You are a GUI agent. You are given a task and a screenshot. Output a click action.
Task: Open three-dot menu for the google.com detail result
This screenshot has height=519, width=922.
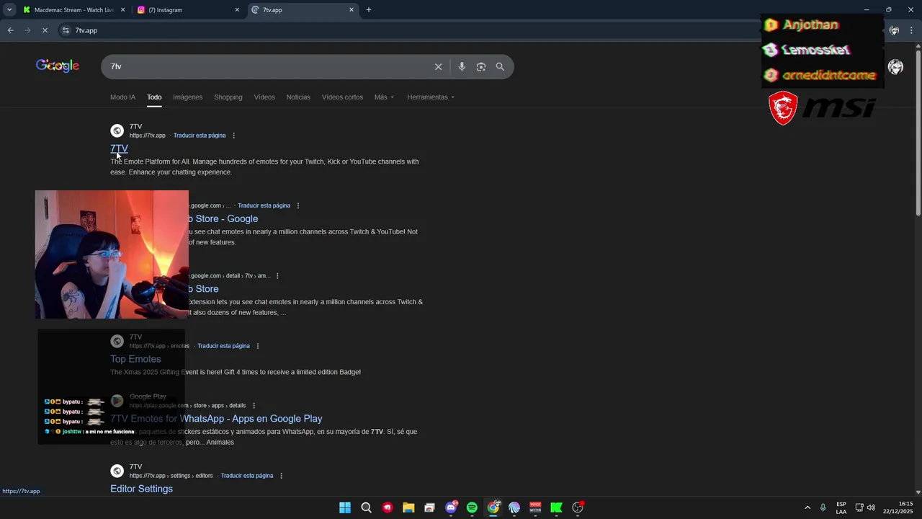[x=277, y=276]
